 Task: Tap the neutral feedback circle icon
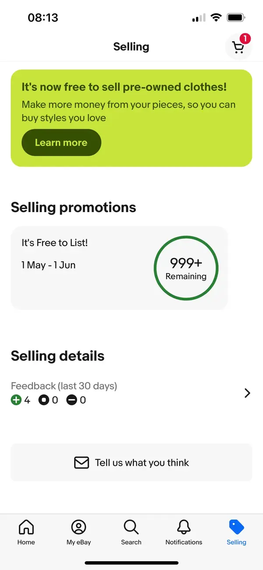[44, 400]
